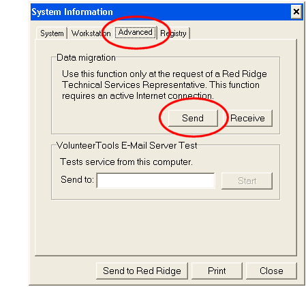Close the dialog with the title bar X
The image size is (308, 287).
point(296,12)
